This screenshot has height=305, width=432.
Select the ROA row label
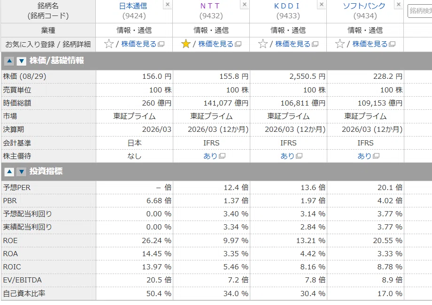(x=10, y=254)
